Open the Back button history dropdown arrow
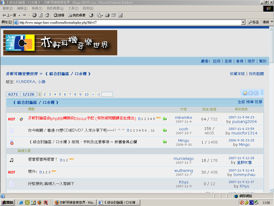This screenshot has height=206, width=274. coord(20,15)
